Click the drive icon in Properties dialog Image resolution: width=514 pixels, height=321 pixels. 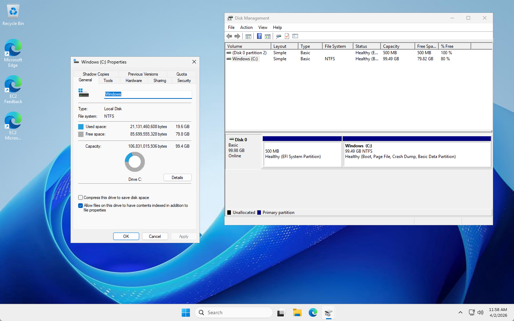(x=83, y=93)
